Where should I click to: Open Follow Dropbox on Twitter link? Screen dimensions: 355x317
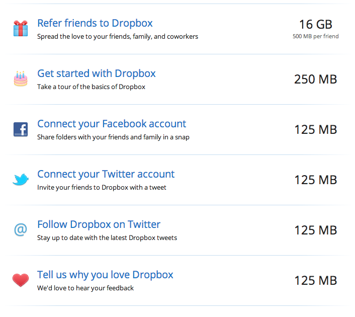pos(99,224)
